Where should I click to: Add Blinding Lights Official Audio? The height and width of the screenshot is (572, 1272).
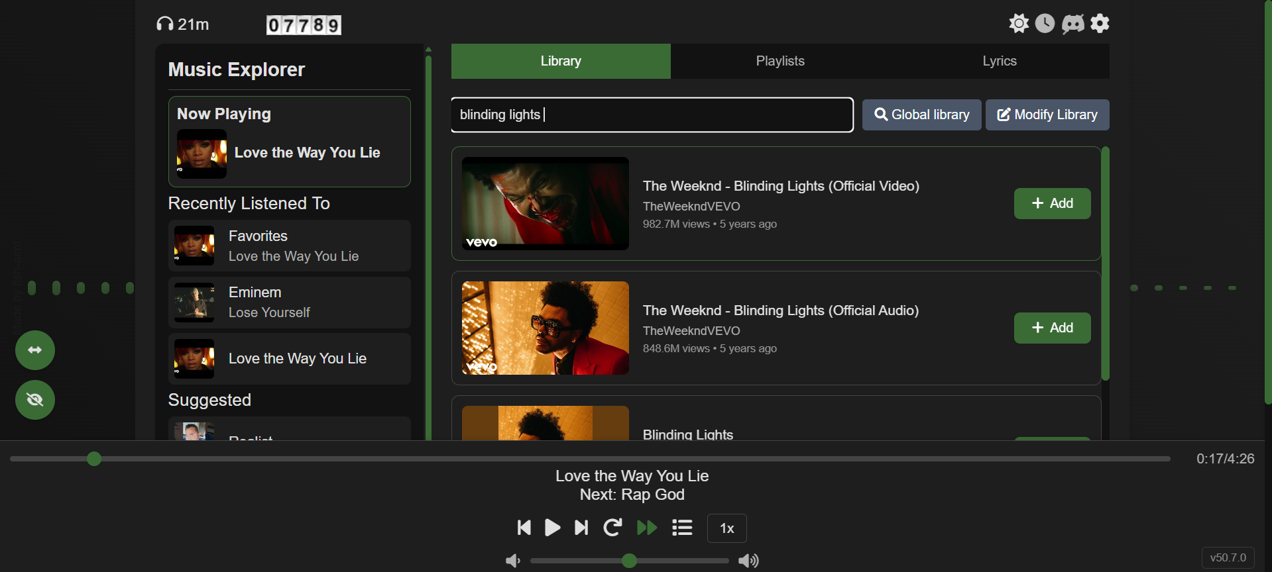coord(1052,328)
